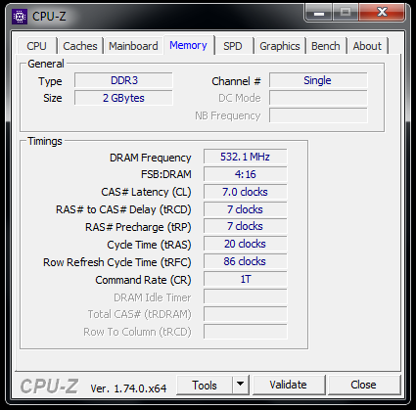The height and width of the screenshot is (410, 416).
Task: Open the Mainboard tab
Action: pos(133,46)
